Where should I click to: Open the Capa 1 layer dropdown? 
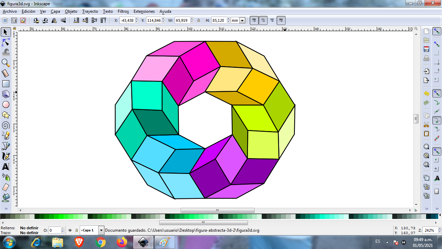(x=101, y=230)
